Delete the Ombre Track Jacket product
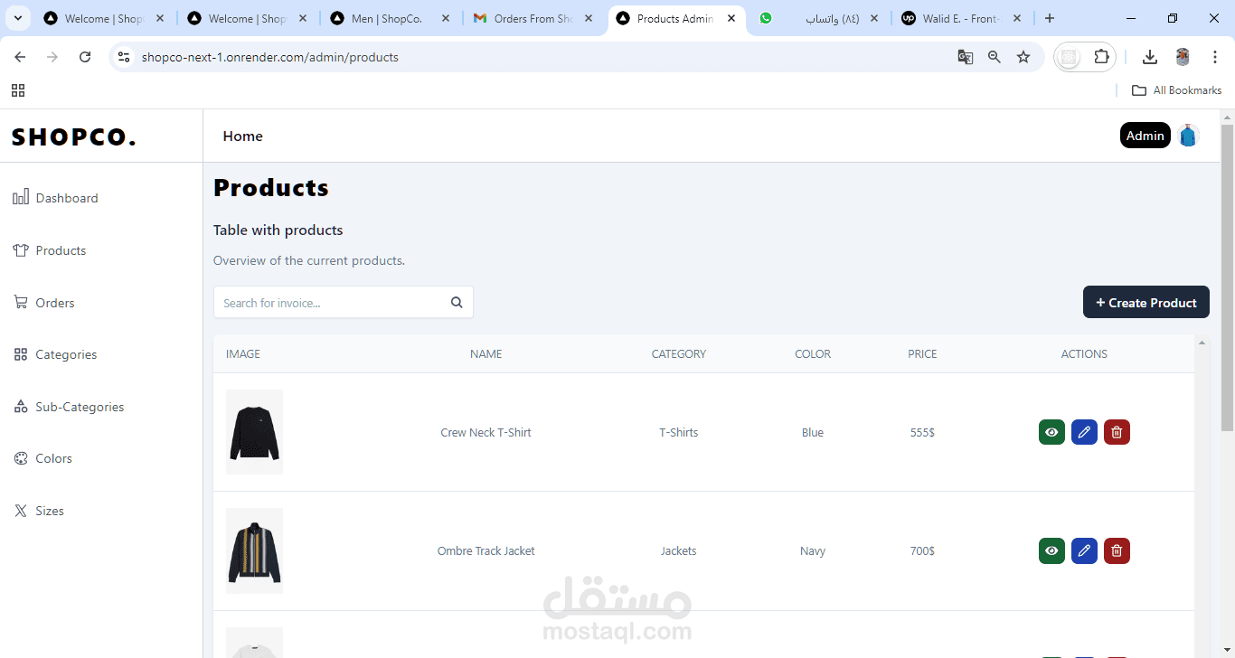 [1117, 550]
